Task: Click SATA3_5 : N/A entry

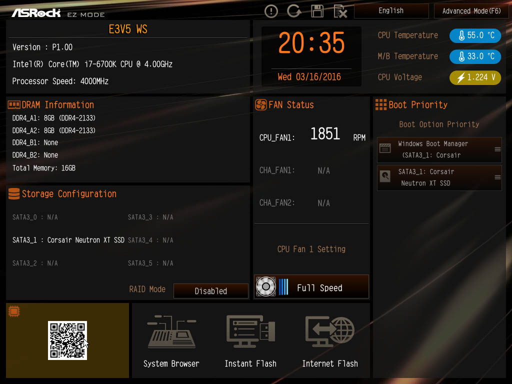Action: pos(150,263)
